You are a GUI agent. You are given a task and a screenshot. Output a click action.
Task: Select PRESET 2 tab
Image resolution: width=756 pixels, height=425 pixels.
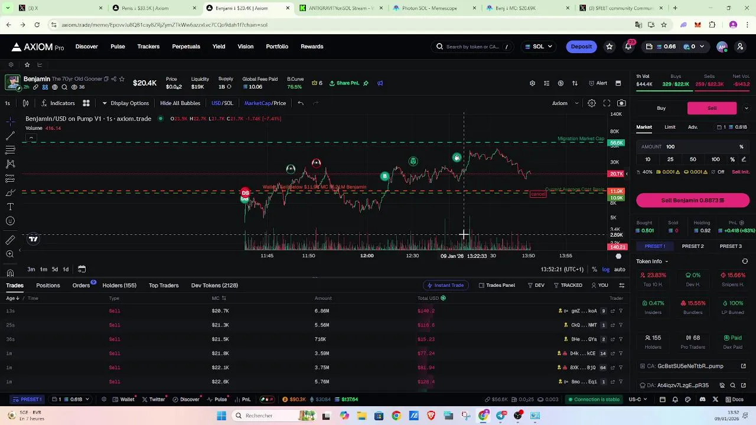693,246
